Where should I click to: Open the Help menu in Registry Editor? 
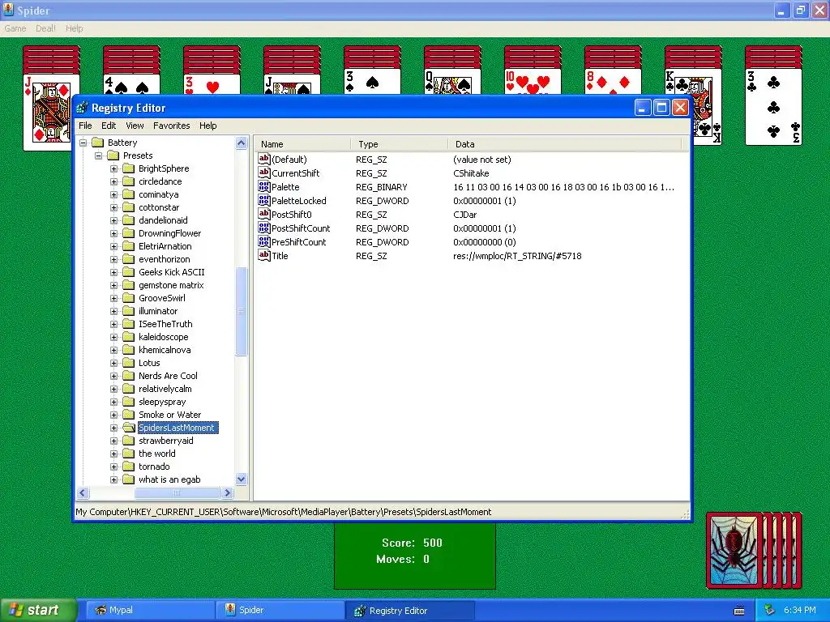point(208,126)
